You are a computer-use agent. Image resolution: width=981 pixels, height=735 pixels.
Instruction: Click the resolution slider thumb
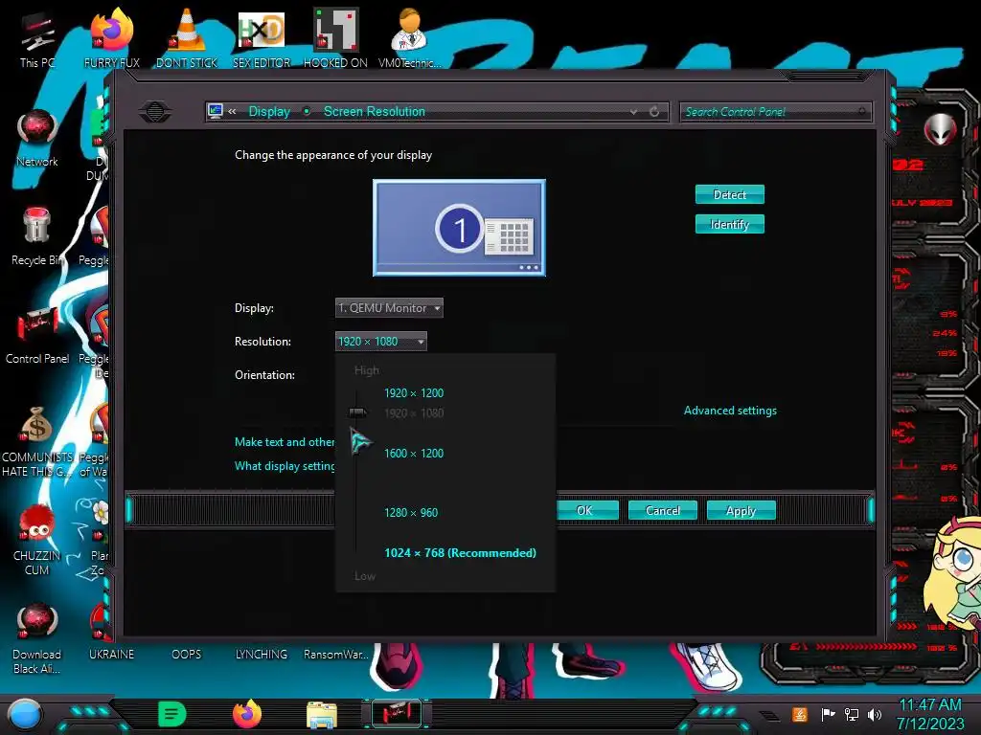357,412
